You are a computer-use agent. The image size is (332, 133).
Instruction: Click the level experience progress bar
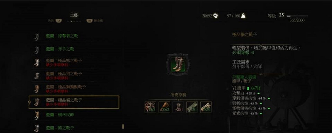(x=297, y=16)
